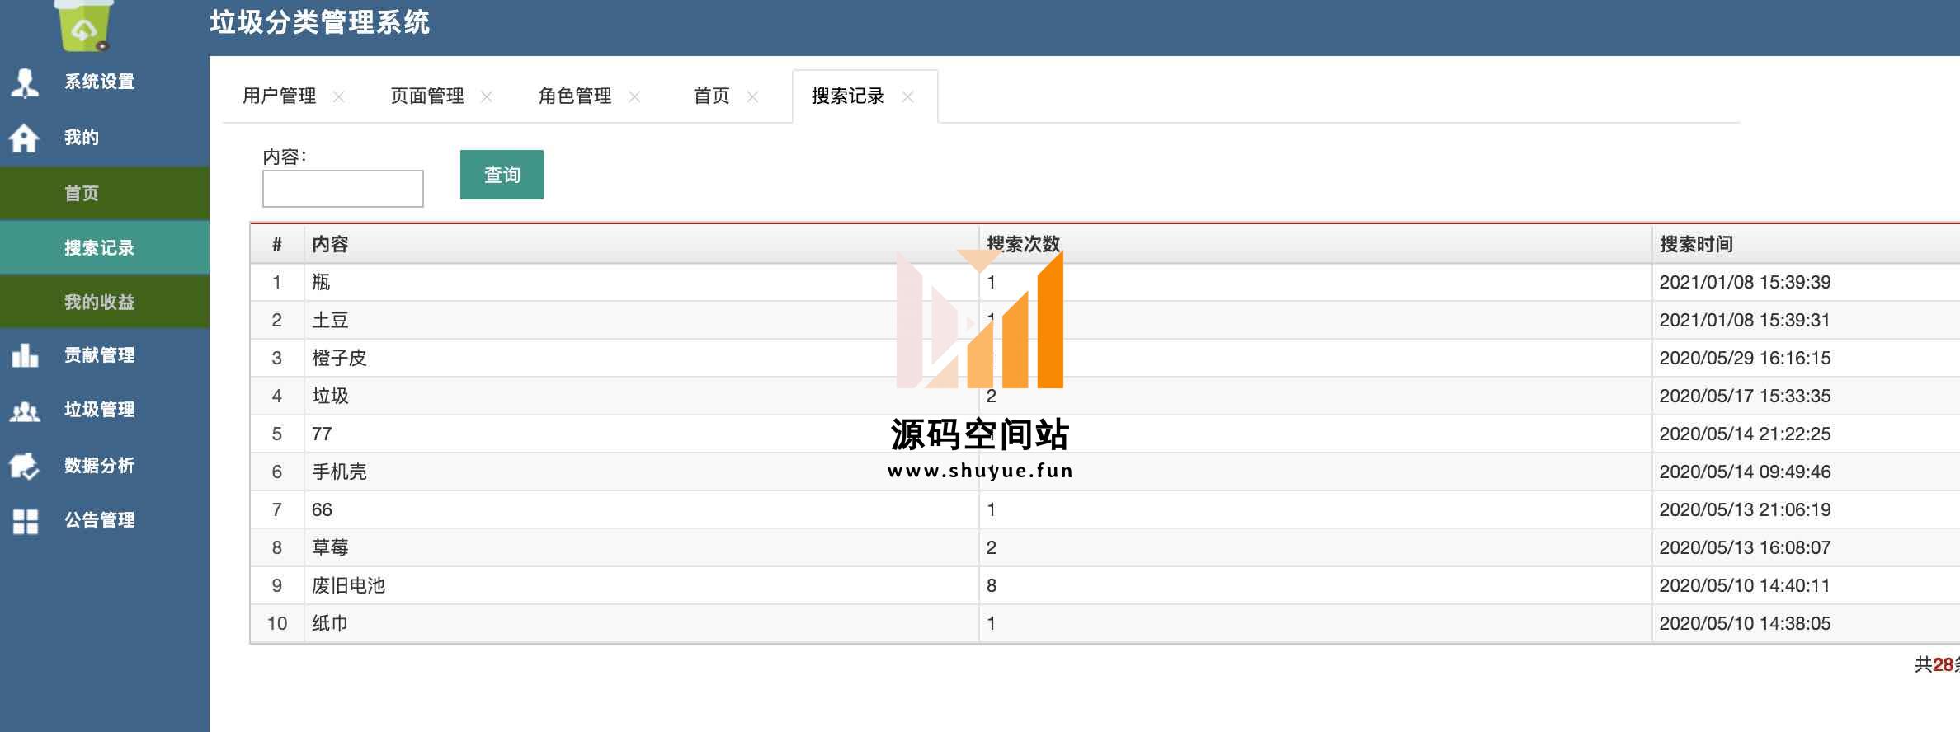This screenshot has height=732, width=1960.
Task: Click the 垃圾分类管理系统 header title
Action: pyautogui.click(x=320, y=22)
